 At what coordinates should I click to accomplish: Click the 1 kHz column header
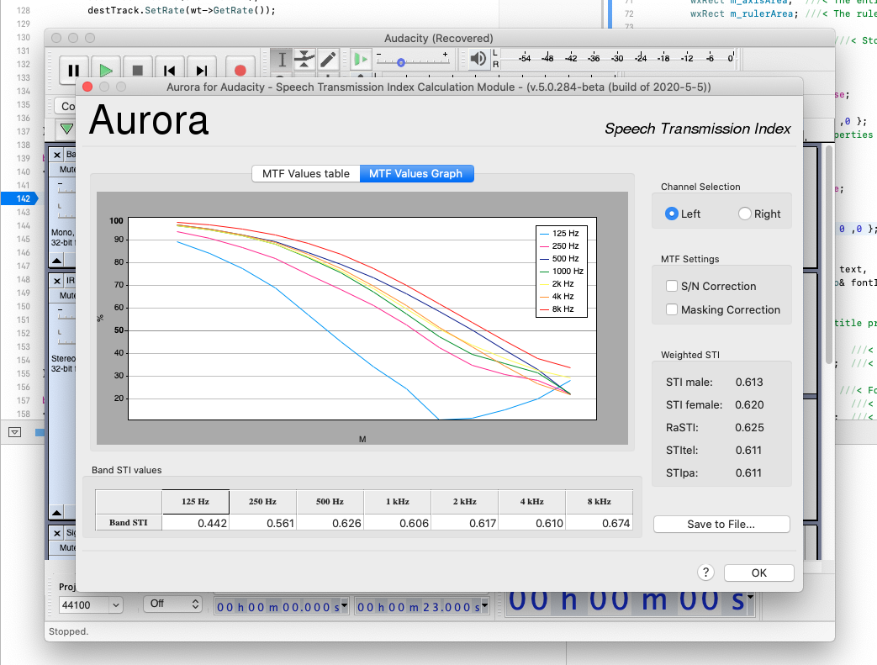[x=398, y=502]
